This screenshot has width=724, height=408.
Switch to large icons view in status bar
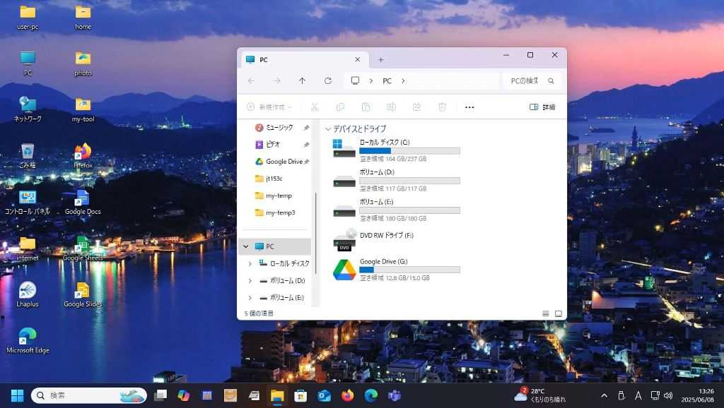click(x=558, y=313)
